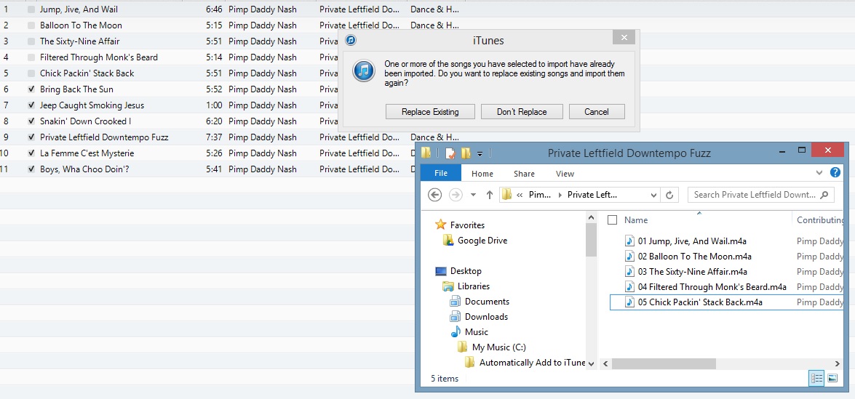Screen dimensions: 855x399
Task: Open the Music library in navigation pane
Action: tap(476, 331)
